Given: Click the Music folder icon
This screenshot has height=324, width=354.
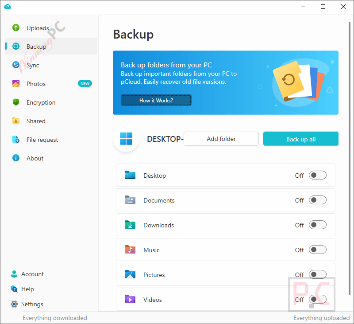Looking at the screenshot, I should [130, 250].
